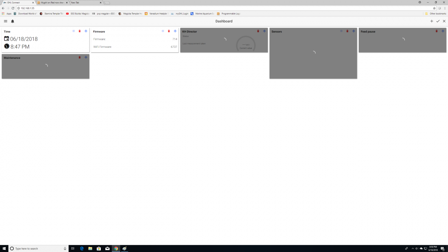
Task: Open the Other bookmarks folder
Action: click(436, 13)
